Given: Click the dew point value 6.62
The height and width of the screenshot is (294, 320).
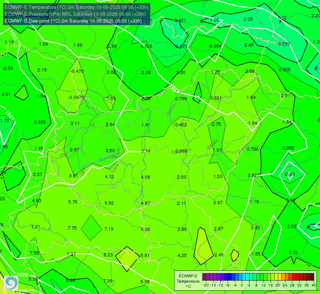Looking at the screenshot, I should pyautogui.click(x=109, y=203).
